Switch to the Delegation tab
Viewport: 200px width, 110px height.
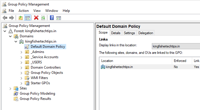point(146,33)
